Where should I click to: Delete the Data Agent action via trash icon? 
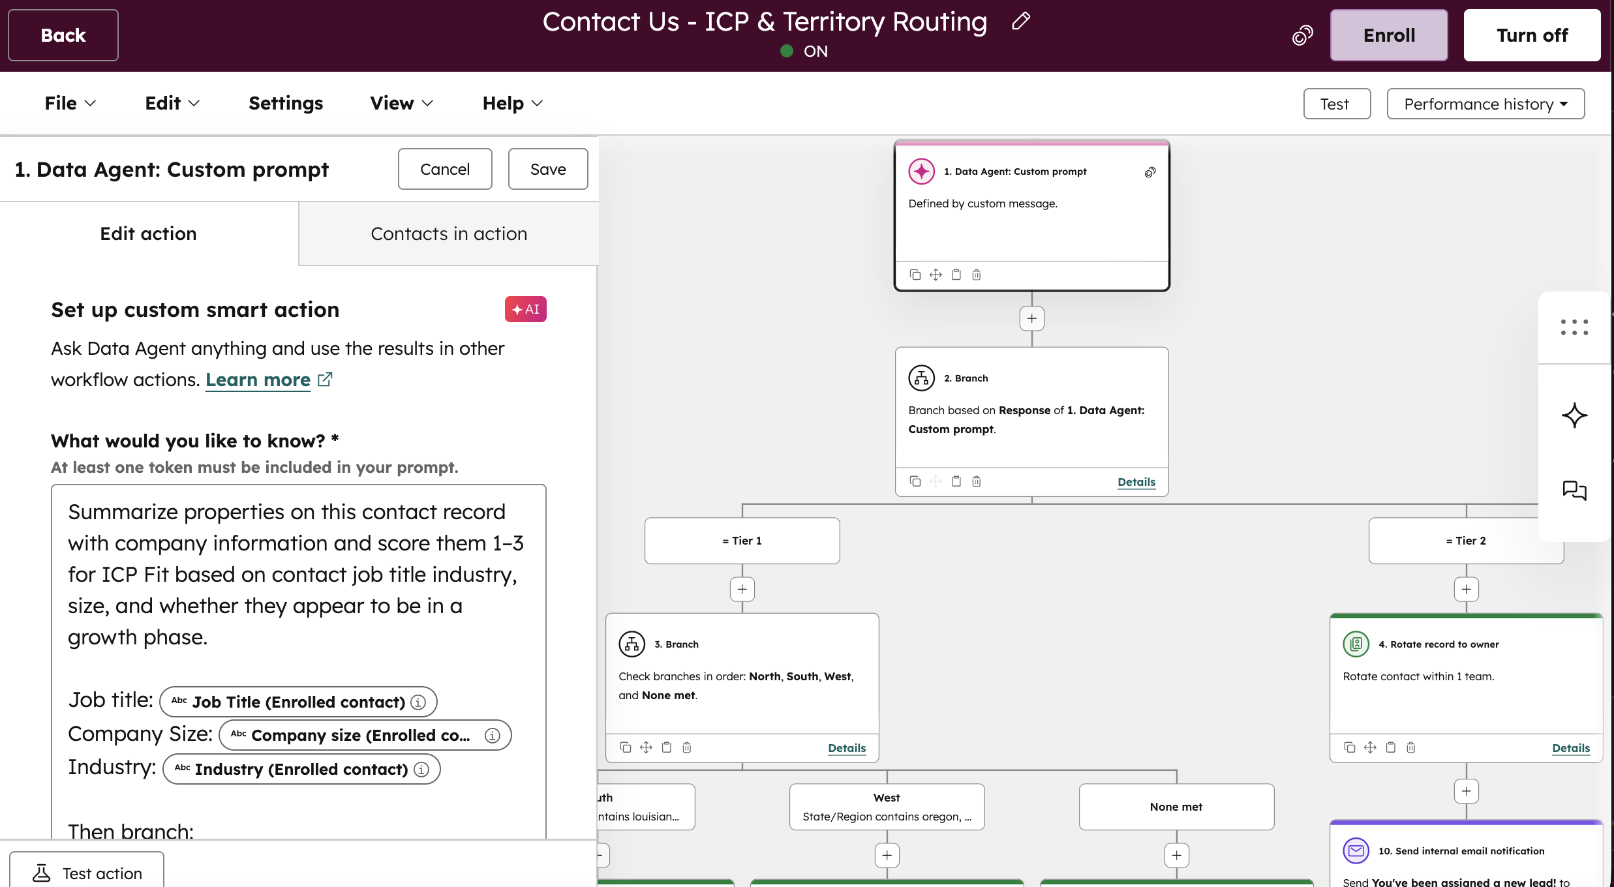976,275
